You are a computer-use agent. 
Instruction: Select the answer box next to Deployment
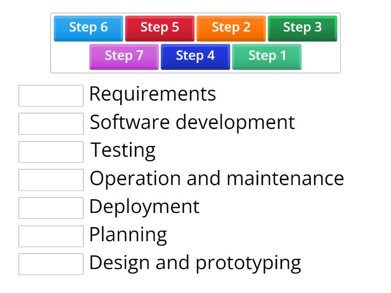point(51,209)
